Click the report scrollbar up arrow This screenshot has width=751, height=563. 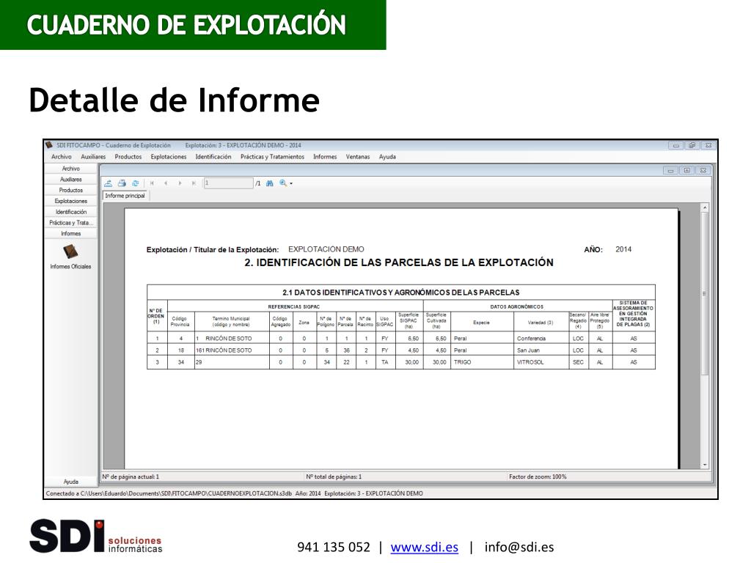click(x=705, y=207)
